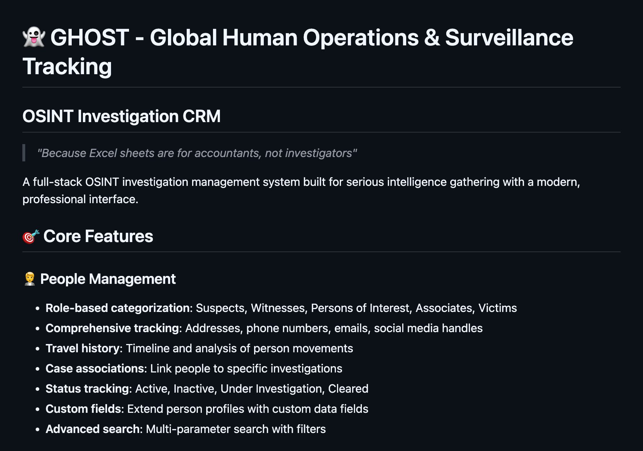Image resolution: width=643 pixels, height=451 pixels.
Task: Click the ghost emoji beside the GHOST title
Action: click(x=34, y=37)
